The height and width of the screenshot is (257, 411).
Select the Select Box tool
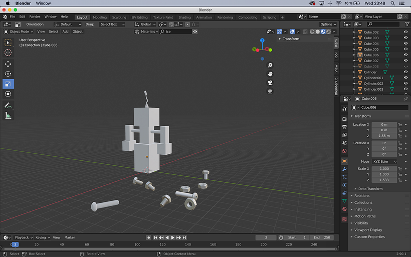coord(8,43)
